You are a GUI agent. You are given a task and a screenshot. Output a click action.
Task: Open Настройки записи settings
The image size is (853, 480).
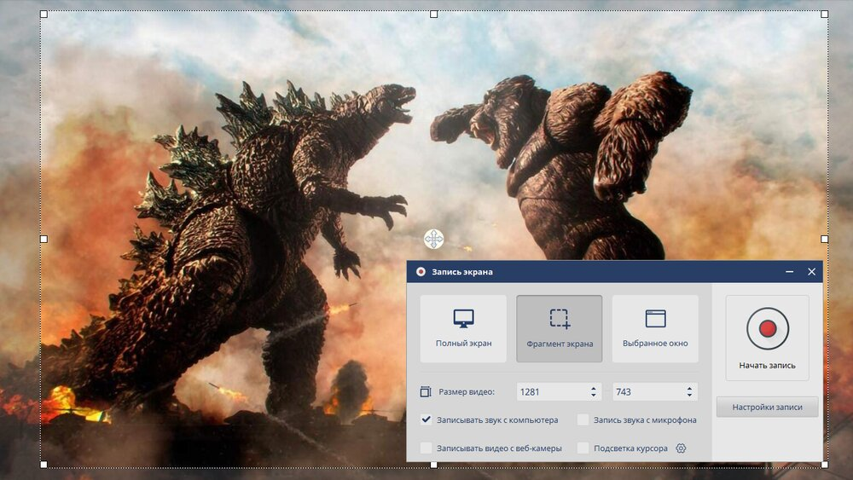(767, 408)
